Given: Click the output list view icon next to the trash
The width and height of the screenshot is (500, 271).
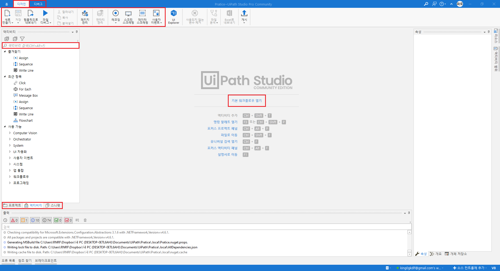Looking at the screenshot, I should [77, 220].
